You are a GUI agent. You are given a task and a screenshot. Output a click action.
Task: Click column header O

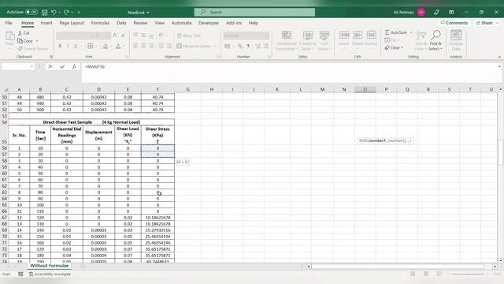pos(365,89)
